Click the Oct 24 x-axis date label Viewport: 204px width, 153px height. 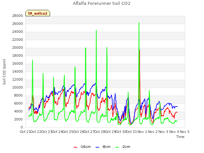[57, 132]
